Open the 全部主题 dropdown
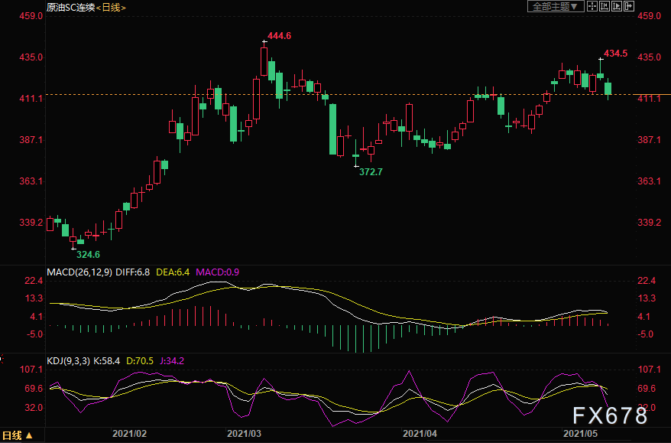The height and width of the screenshot is (443, 671). pyautogui.click(x=555, y=6)
